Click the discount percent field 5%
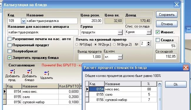This screenshot has height=110, width=191. [x=166, y=46]
